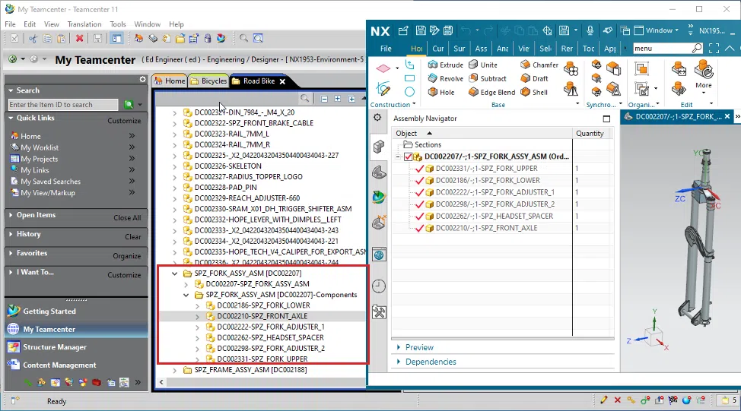The image size is (741, 411).
Task: Select DC002262-SPZ_HEADSET_SPACER in Teamcenter tree
Action: (x=270, y=338)
